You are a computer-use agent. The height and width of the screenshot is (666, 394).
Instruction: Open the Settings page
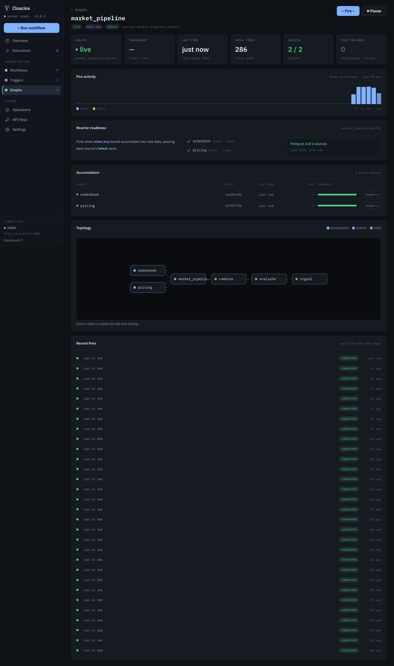[31, 130]
